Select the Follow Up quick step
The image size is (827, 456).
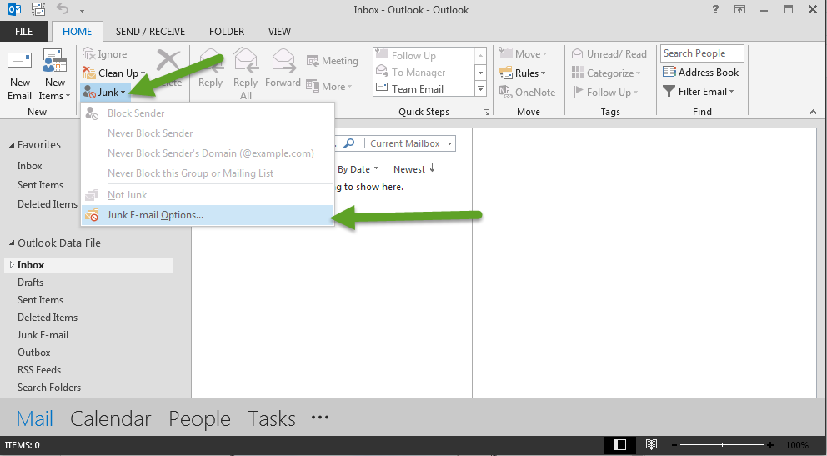click(x=424, y=55)
